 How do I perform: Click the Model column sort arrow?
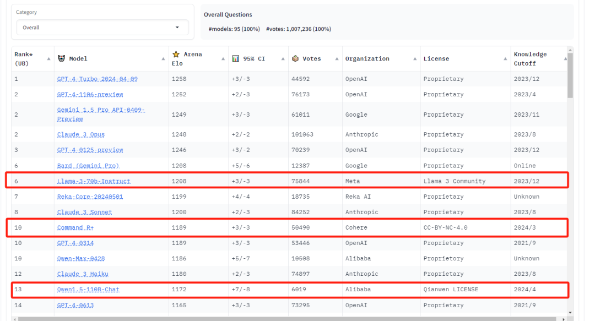click(163, 59)
